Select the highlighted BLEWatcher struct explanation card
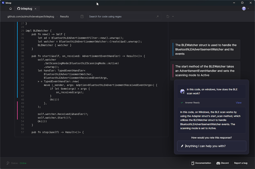The width and height of the screenshot is (255, 169). (x=205, y=49)
